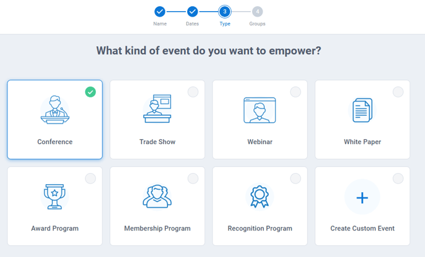
Task: Click the Trade Show booth icon
Action: point(157,108)
